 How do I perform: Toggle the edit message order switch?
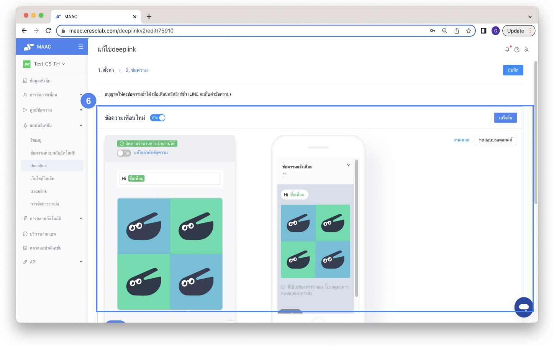tap(124, 153)
